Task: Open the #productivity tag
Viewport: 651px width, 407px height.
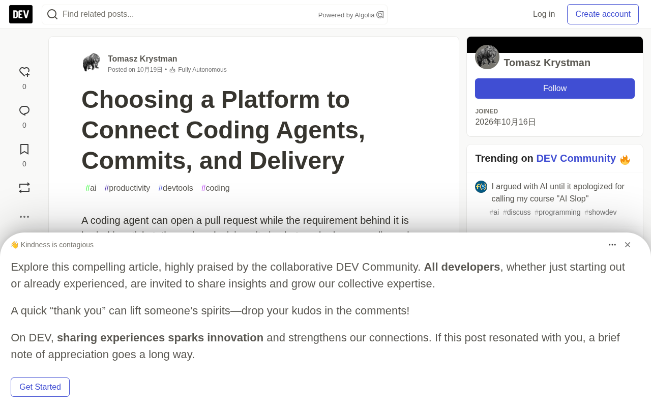Action: coord(127,188)
